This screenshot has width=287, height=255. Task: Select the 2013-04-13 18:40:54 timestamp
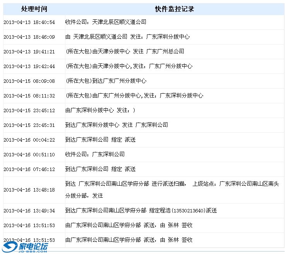click(x=29, y=22)
